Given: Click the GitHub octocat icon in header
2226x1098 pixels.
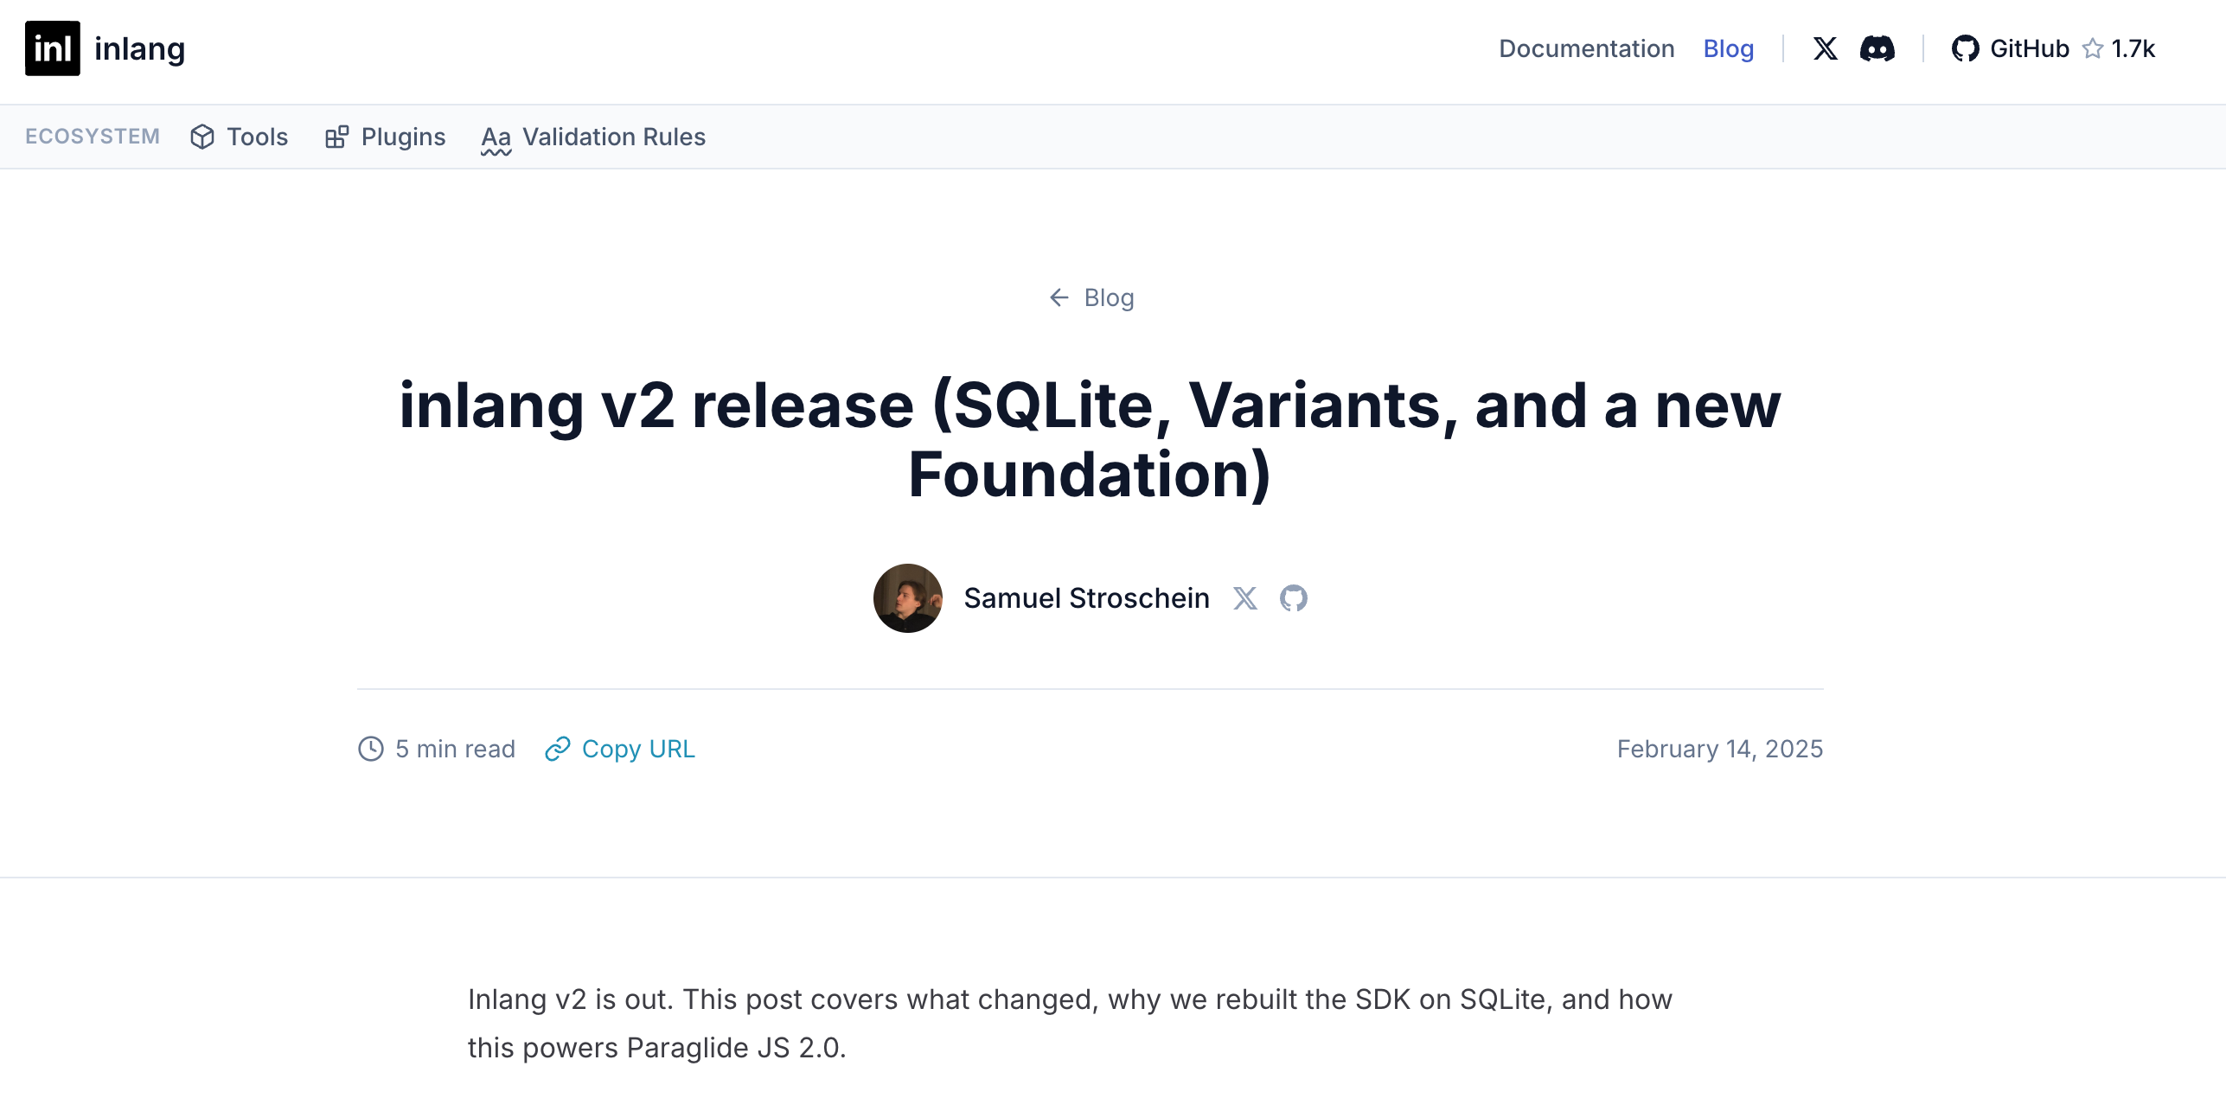Looking at the screenshot, I should pos(1965,48).
